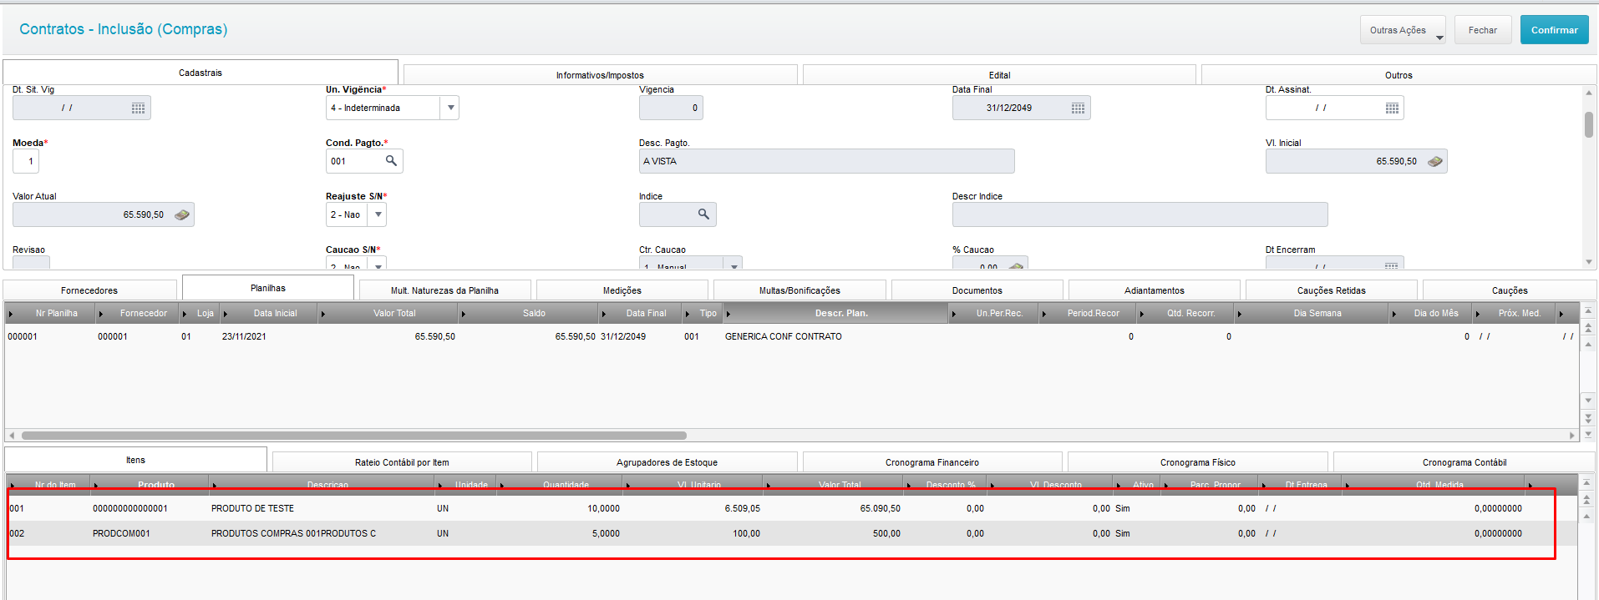Open the Cond. Pagto. search magnifier
The image size is (1599, 600).
coord(391,161)
